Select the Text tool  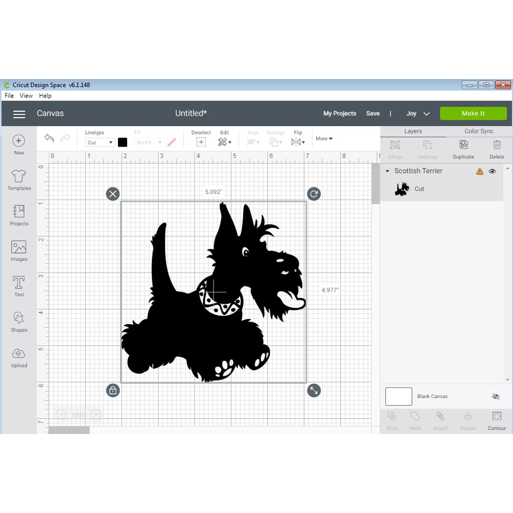pos(18,285)
